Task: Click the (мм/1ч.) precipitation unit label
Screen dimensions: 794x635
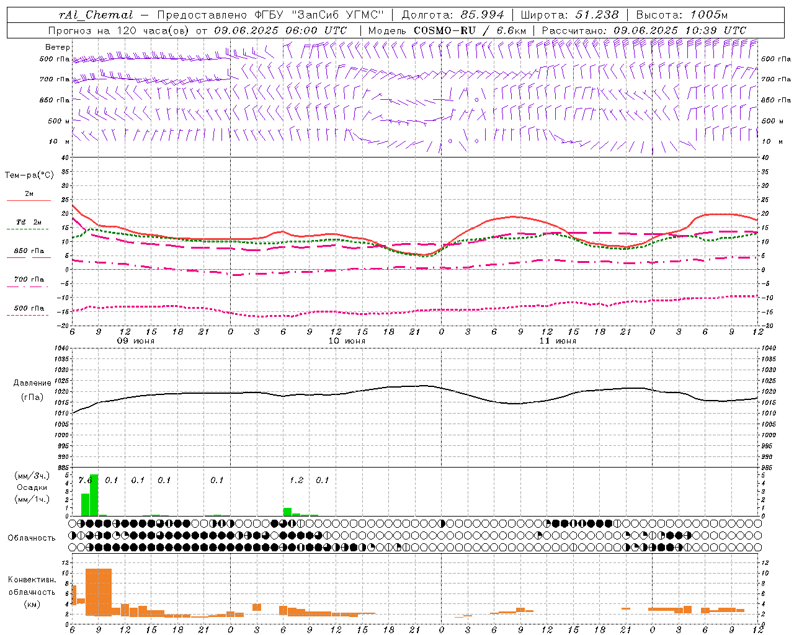Action: coord(32,499)
